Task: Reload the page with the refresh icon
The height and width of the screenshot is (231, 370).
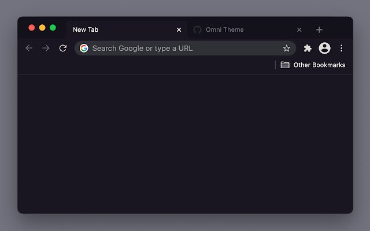Action: coord(63,49)
